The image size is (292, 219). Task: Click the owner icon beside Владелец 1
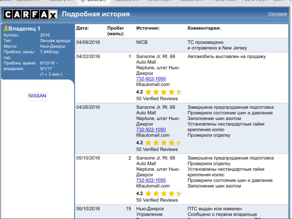6,29
